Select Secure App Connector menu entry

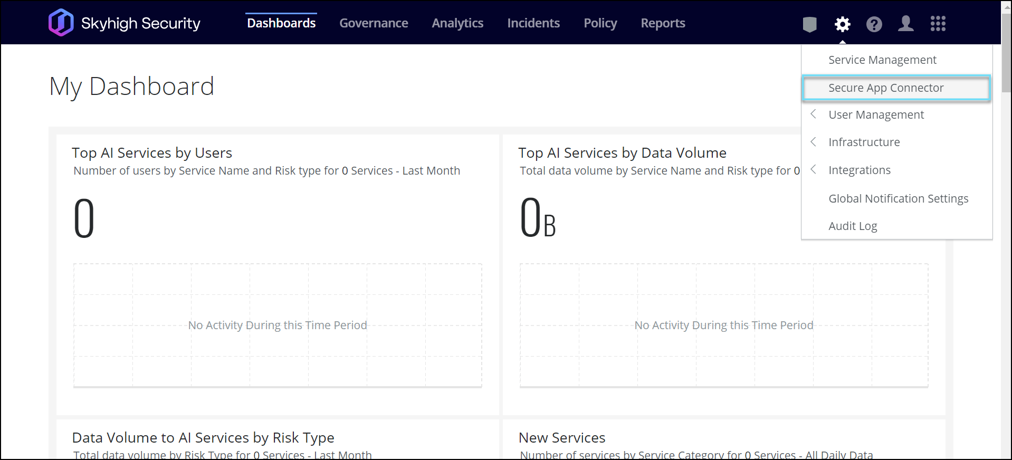896,88
